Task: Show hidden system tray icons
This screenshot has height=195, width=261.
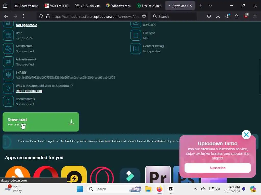Action: [x=195, y=189]
